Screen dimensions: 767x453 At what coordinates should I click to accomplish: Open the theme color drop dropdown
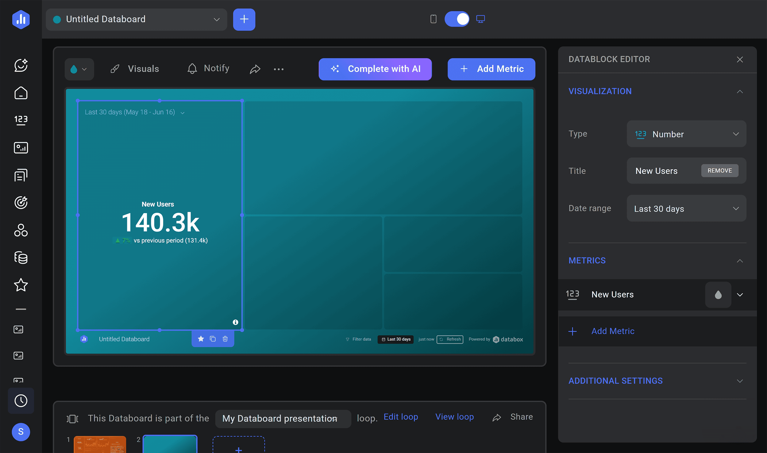pyautogui.click(x=79, y=69)
